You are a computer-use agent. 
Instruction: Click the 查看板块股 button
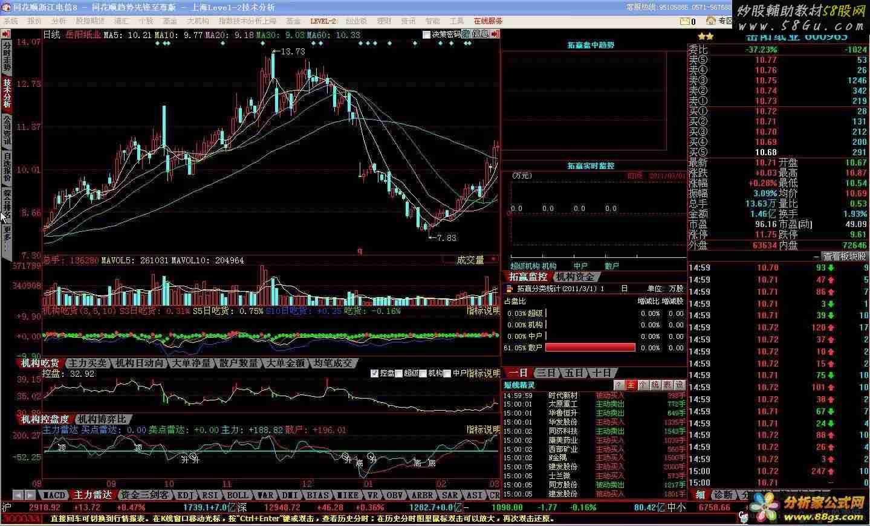point(844,256)
